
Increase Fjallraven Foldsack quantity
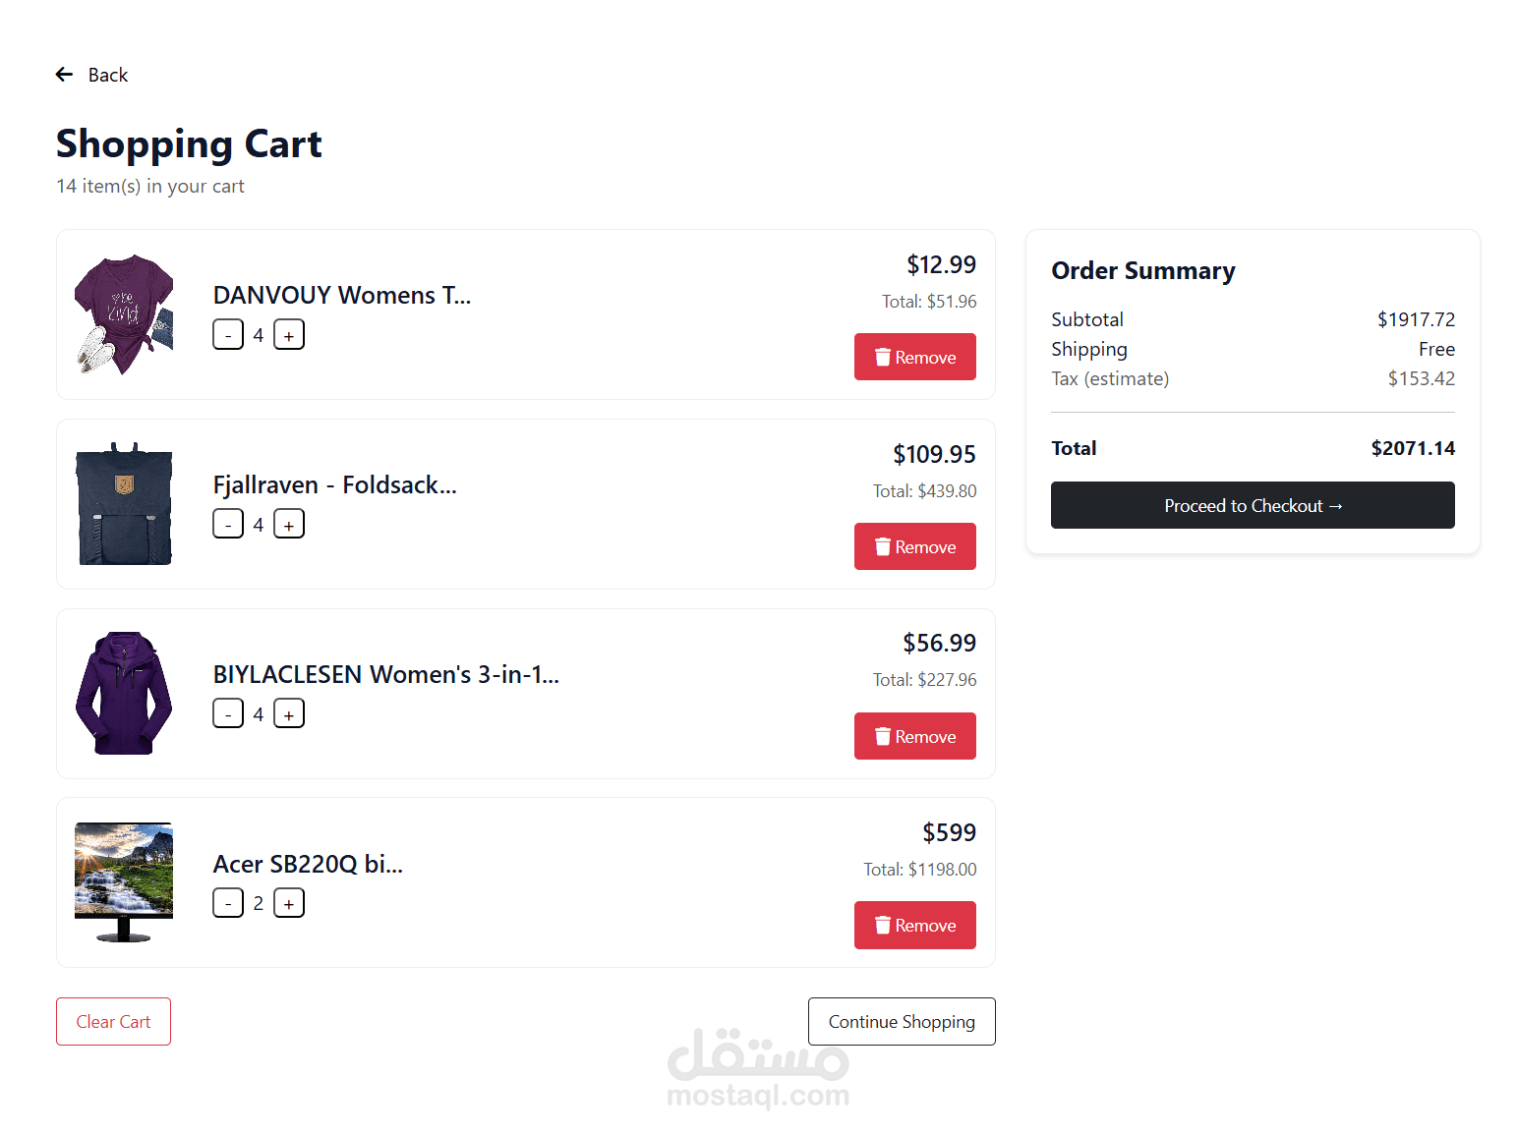[x=289, y=525]
